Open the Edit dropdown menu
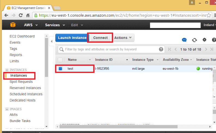 [77, 25]
